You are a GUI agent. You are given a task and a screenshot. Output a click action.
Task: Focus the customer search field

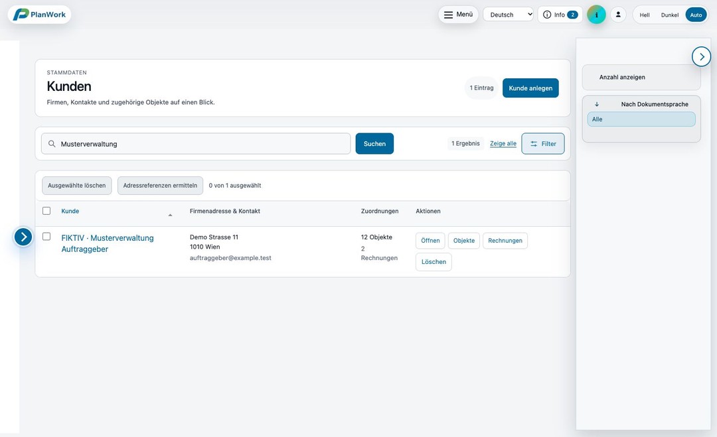(196, 144)
